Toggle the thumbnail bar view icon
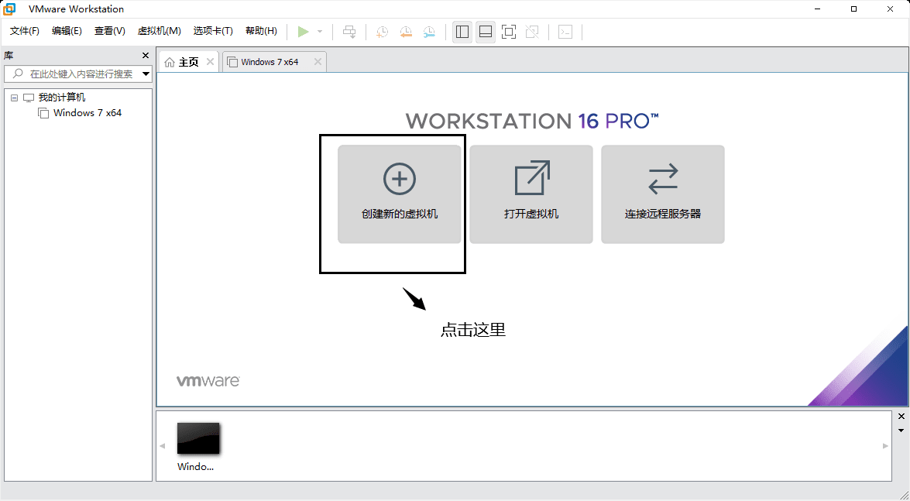This screenshot has width=910, height=501. coord(486,31)
